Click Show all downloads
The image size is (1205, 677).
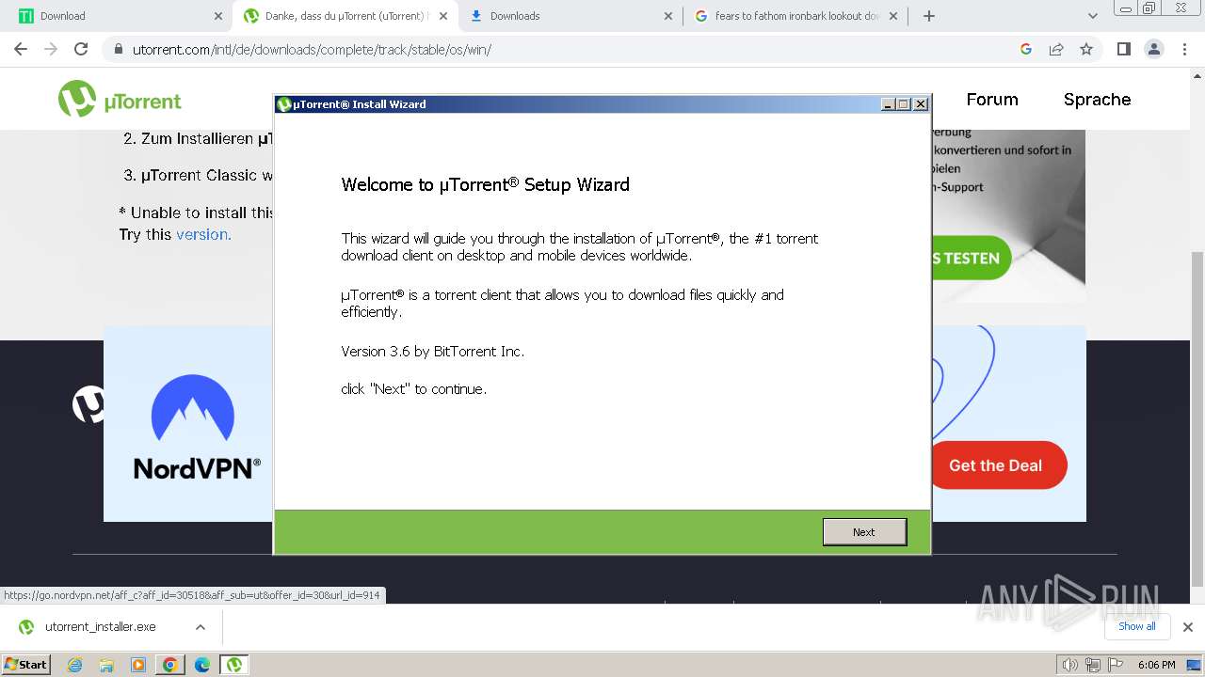pos(1137,626)
